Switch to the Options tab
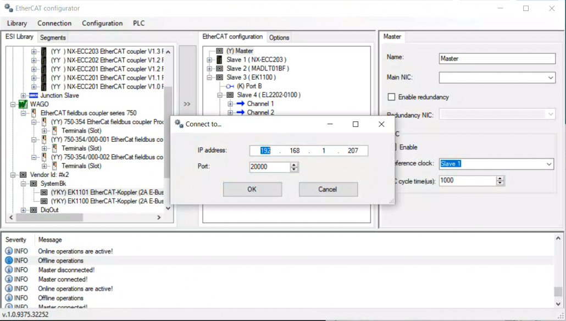The image size is (566, 321). 279,37
